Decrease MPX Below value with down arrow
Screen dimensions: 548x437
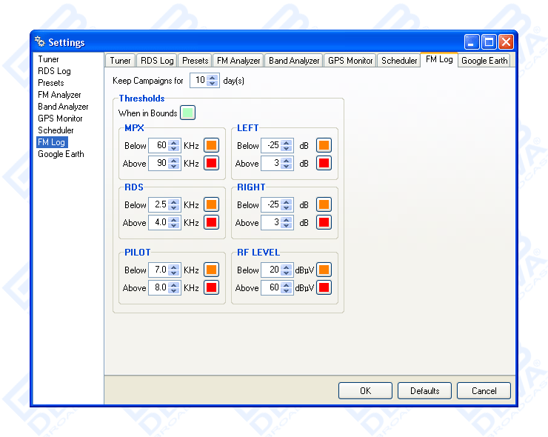click(x=175, y=149)
